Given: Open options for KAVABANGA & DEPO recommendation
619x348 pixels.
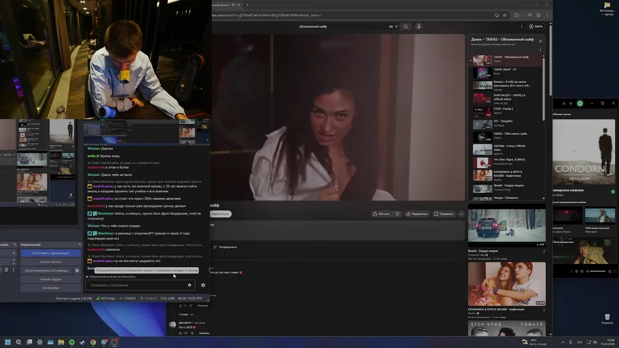Looking at the screenshot, I should [x=544, y=309].
